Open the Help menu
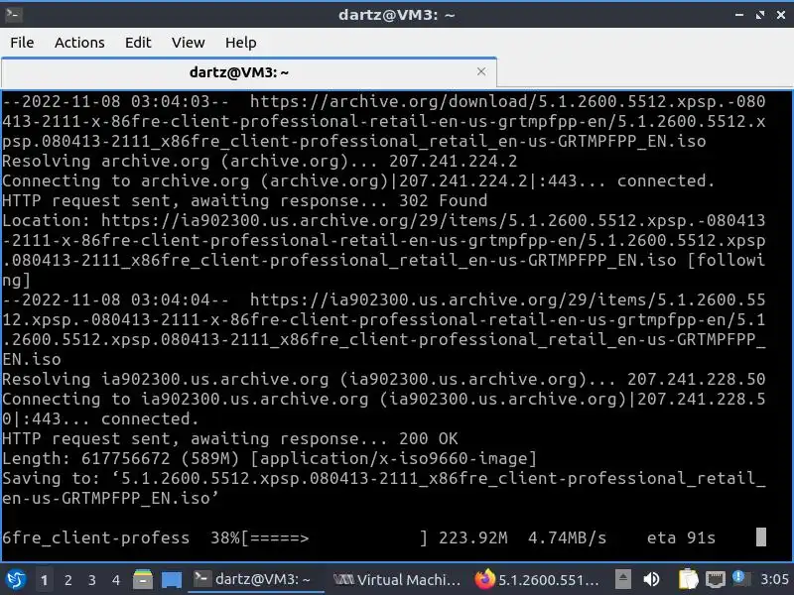Image resolution: width=794 pixels, height=595 pixels. click(240, 43)
